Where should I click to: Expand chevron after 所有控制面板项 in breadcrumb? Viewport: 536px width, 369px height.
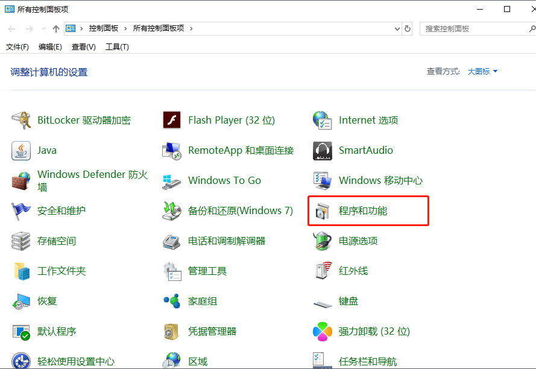point(191,29)
